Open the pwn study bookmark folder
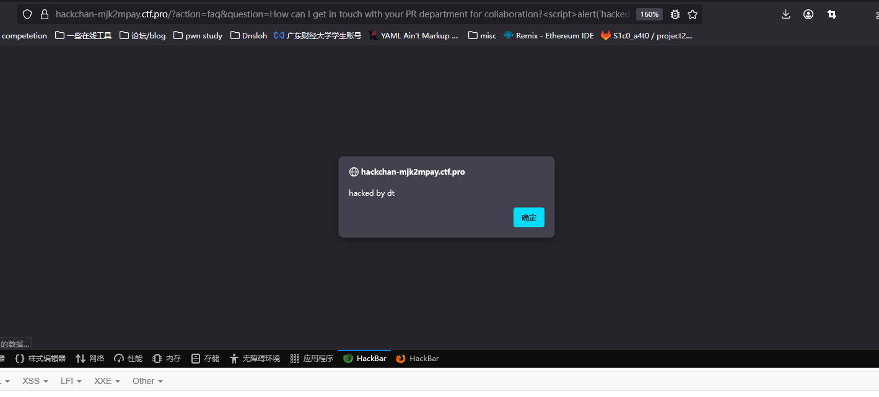The image size is (879, 397). coord(198,35)
